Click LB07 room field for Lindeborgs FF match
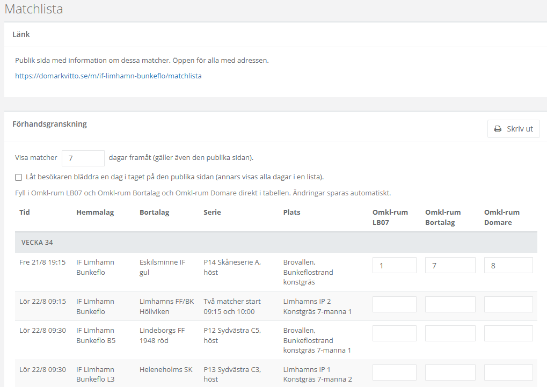Image resolution: width=547 pixels, height=387 pixels. tap(394, 333)
